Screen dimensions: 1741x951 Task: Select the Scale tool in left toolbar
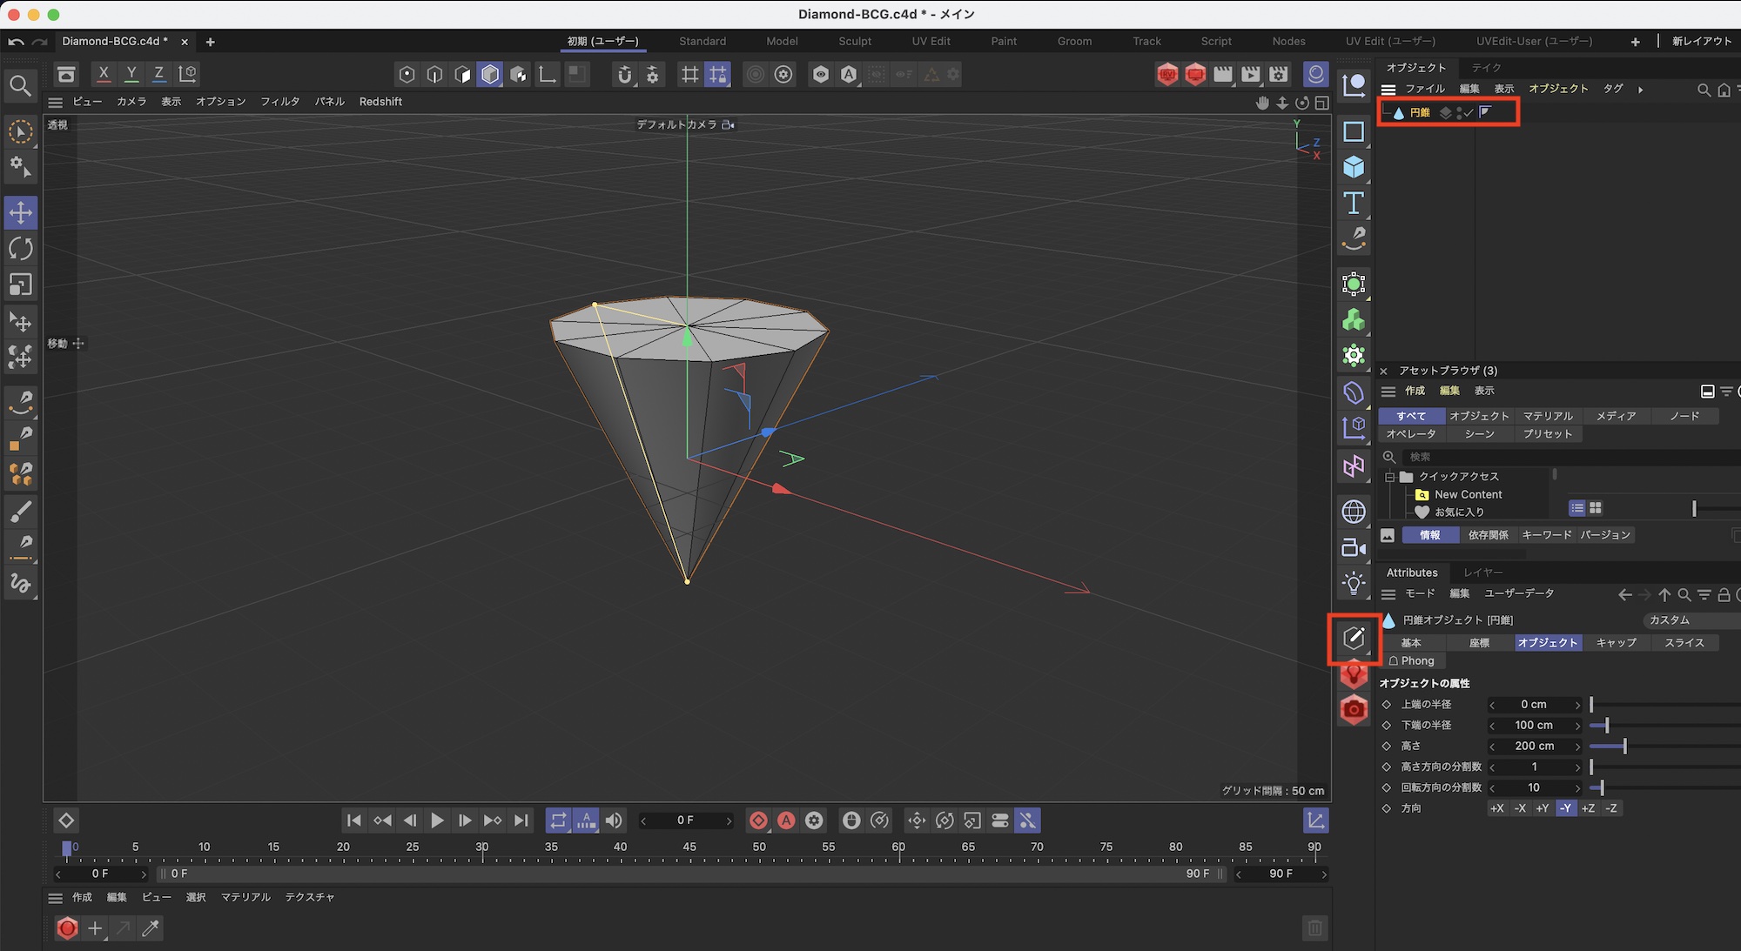(21, 285)
